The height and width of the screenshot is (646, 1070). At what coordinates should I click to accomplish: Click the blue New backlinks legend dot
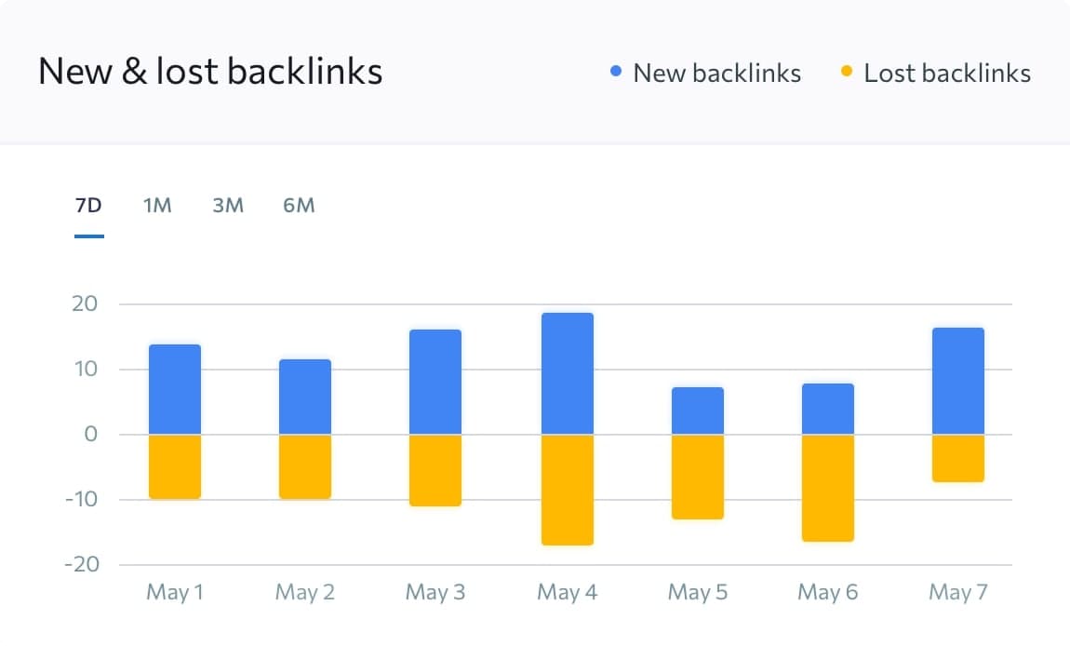tap(616, 73)
